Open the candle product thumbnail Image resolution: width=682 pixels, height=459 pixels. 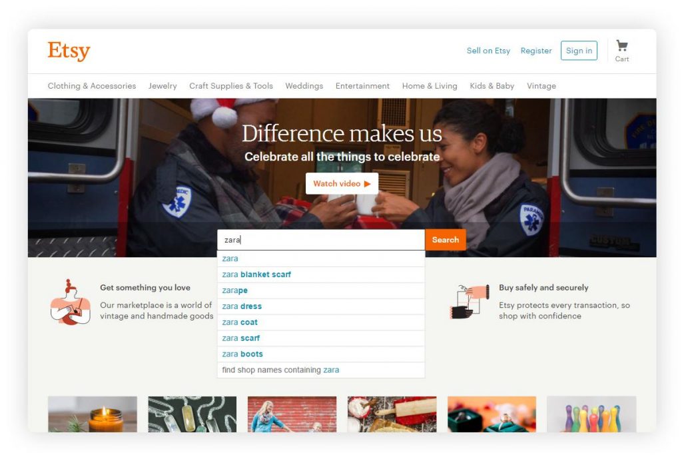pyautogui.click(x=93, y=414)
